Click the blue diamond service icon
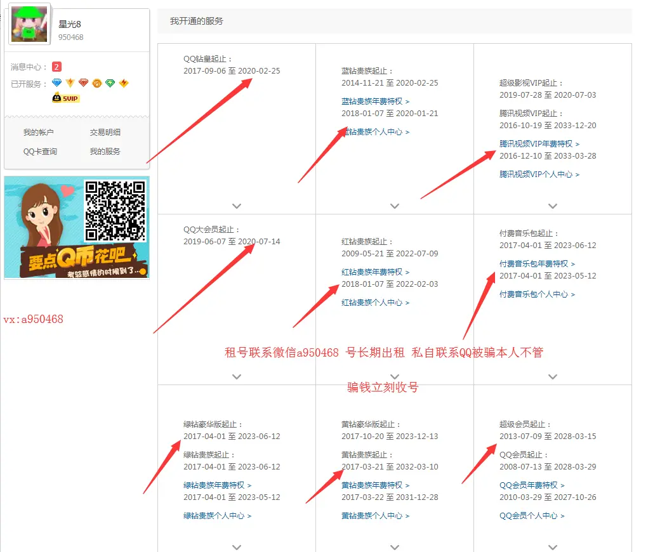The height and width of the screenshot is (552, 667). (x=56, y=83)
